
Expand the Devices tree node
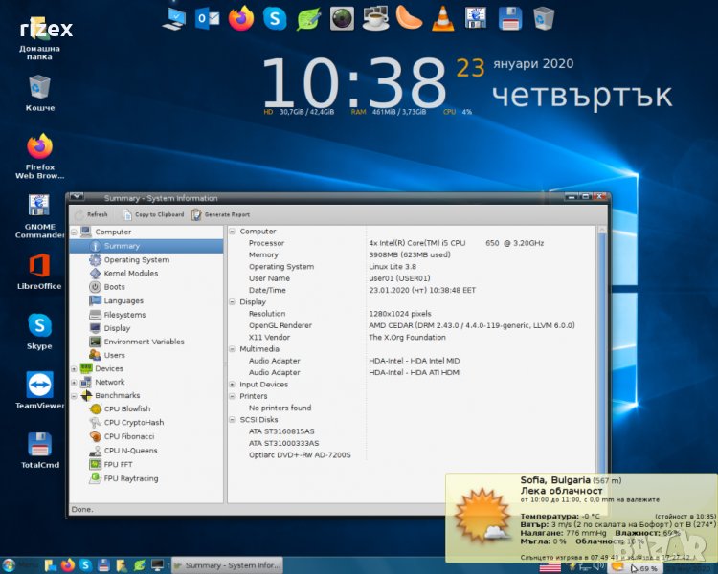click(75, 368)
